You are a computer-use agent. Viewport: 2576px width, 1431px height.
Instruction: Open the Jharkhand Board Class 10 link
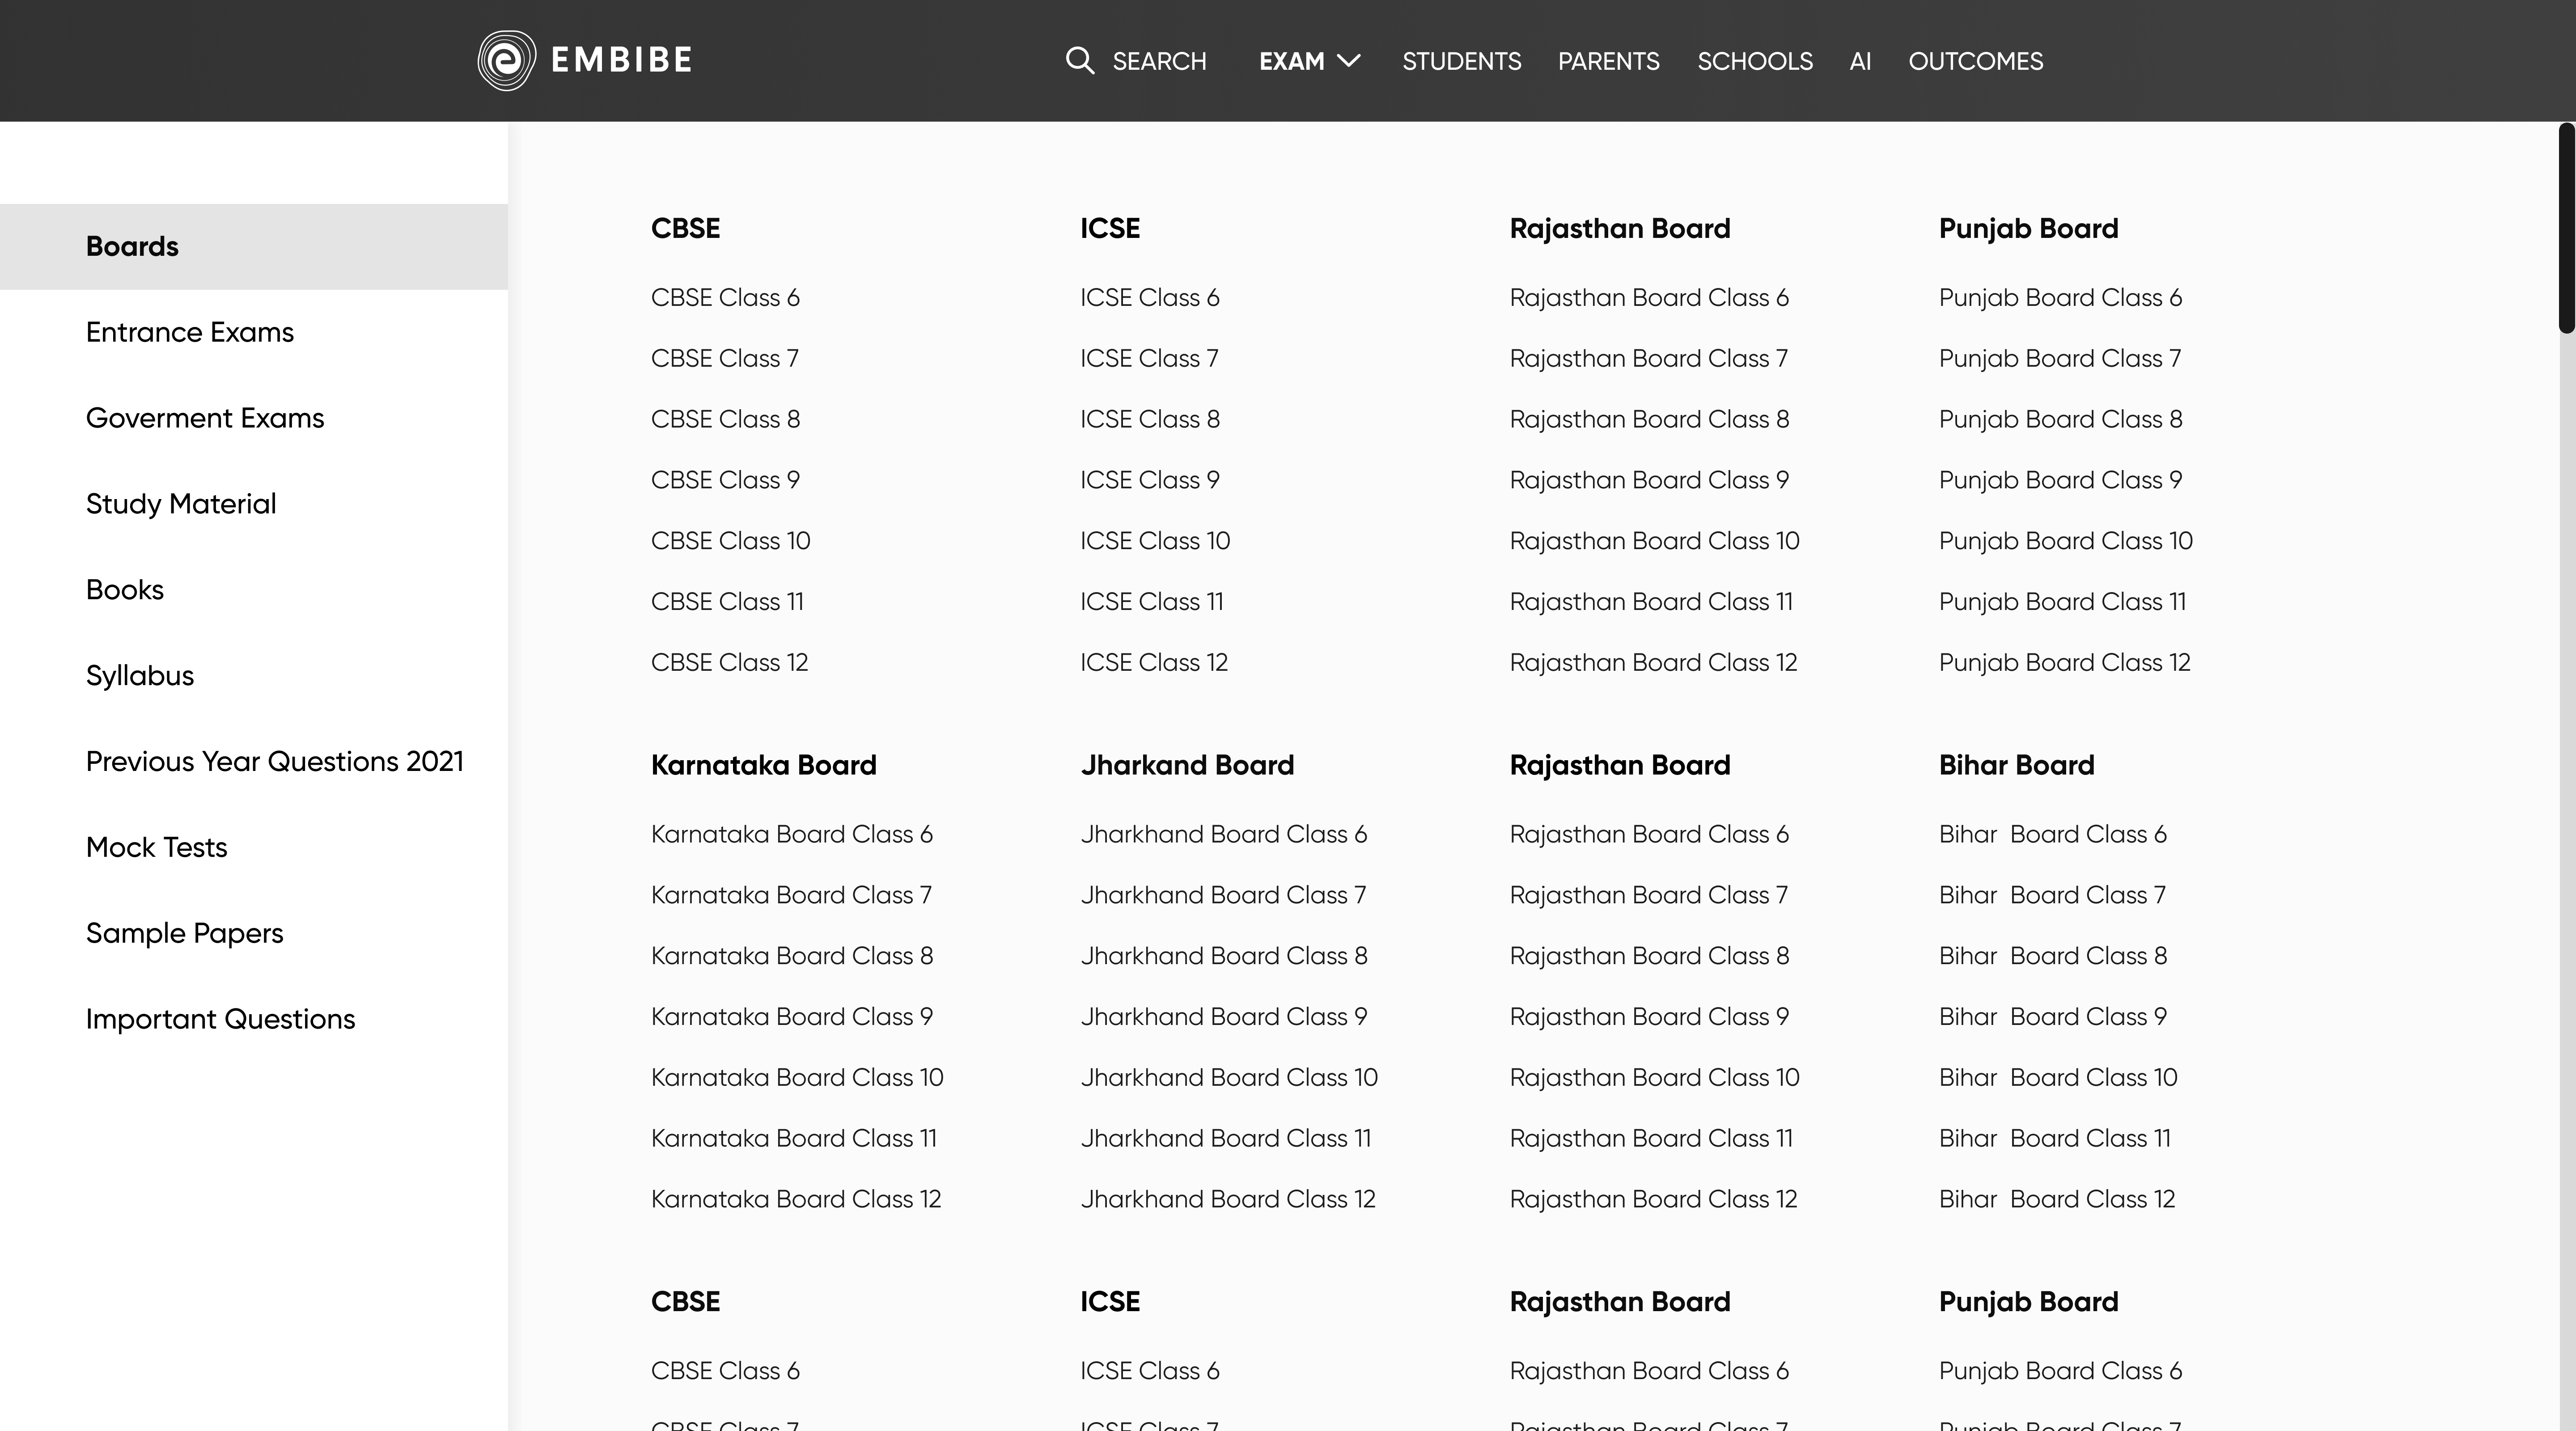point(1229,1078)
